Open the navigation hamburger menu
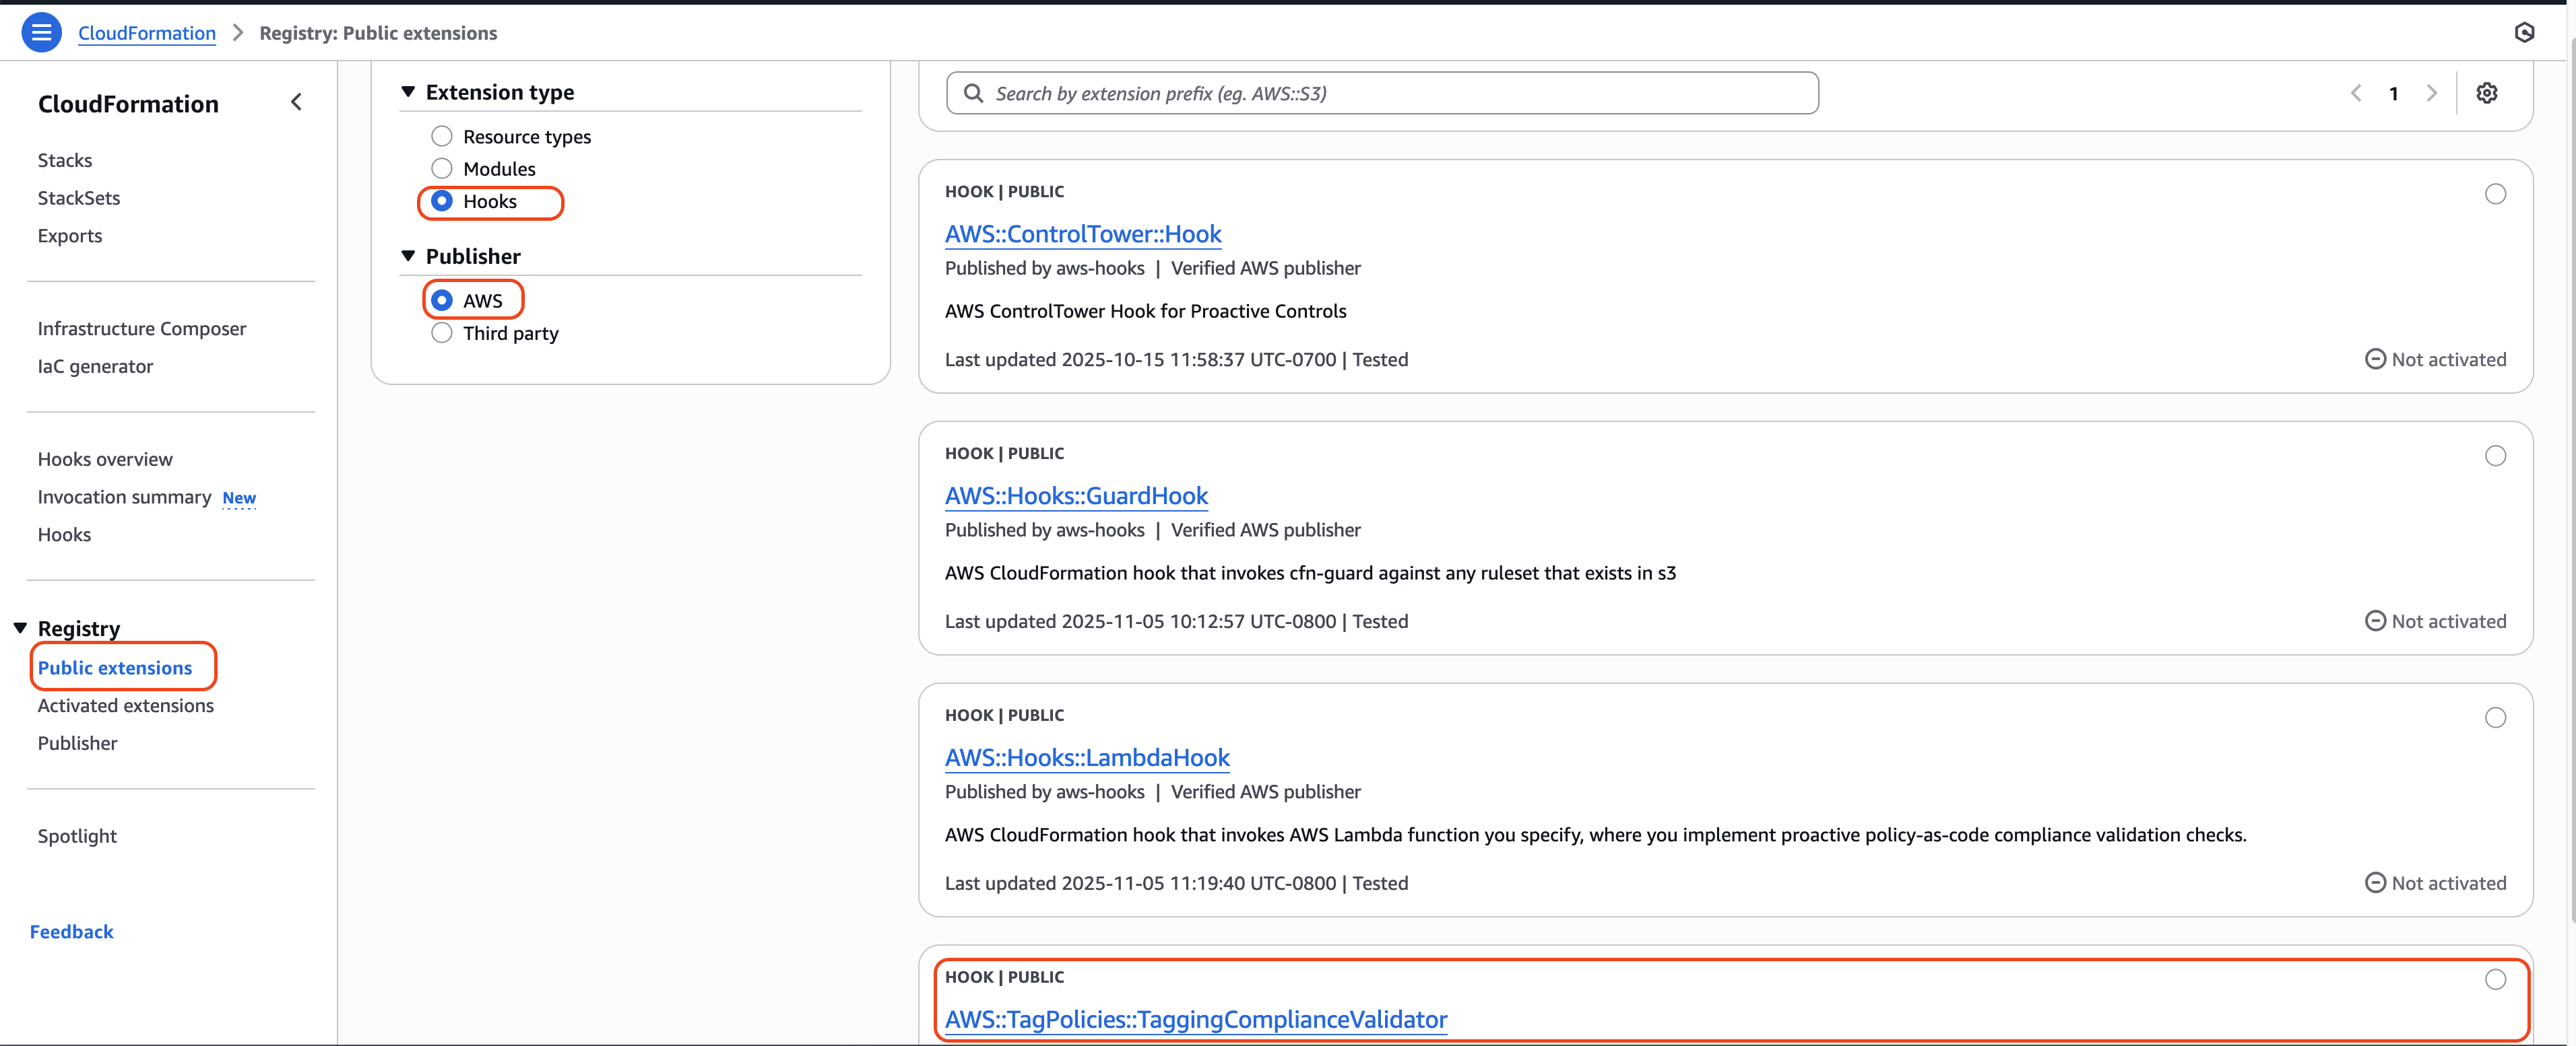Viewport: 2576px width, 1046px height. click(x=41, y=31)
